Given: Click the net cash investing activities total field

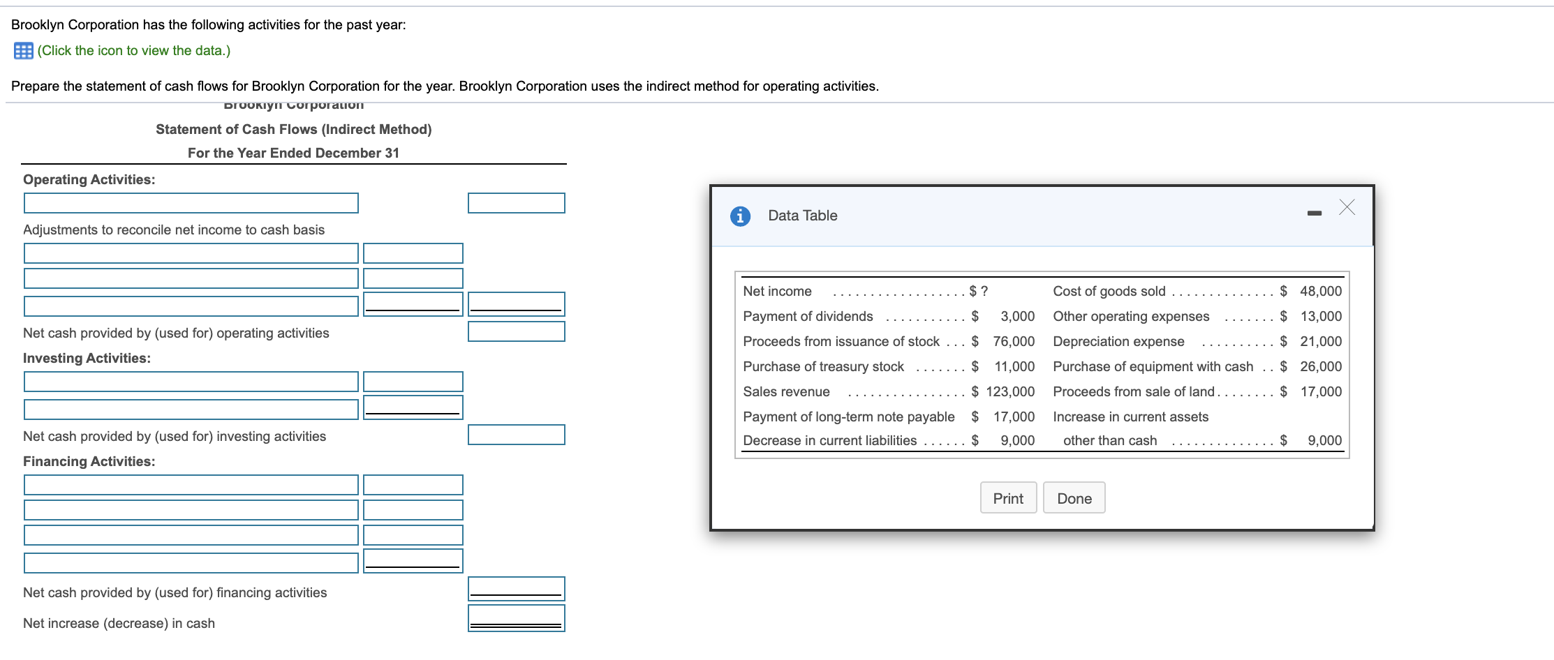Looking at the screenshot, I should click(517, 435).
